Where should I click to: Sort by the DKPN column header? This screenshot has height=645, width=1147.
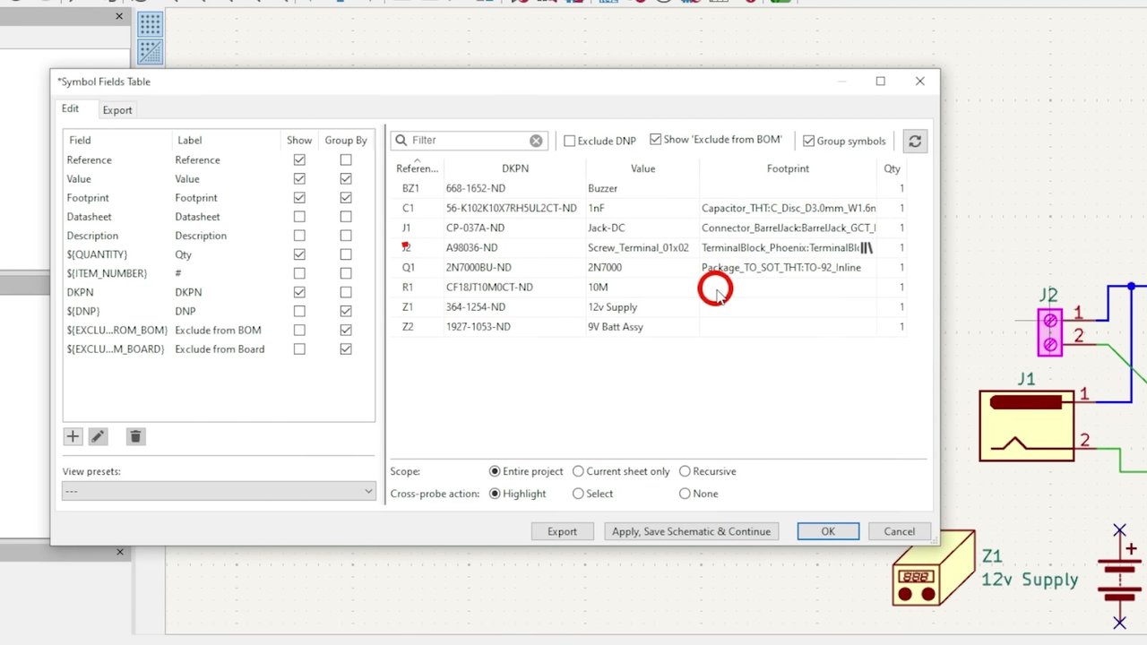tap(515, 168)
